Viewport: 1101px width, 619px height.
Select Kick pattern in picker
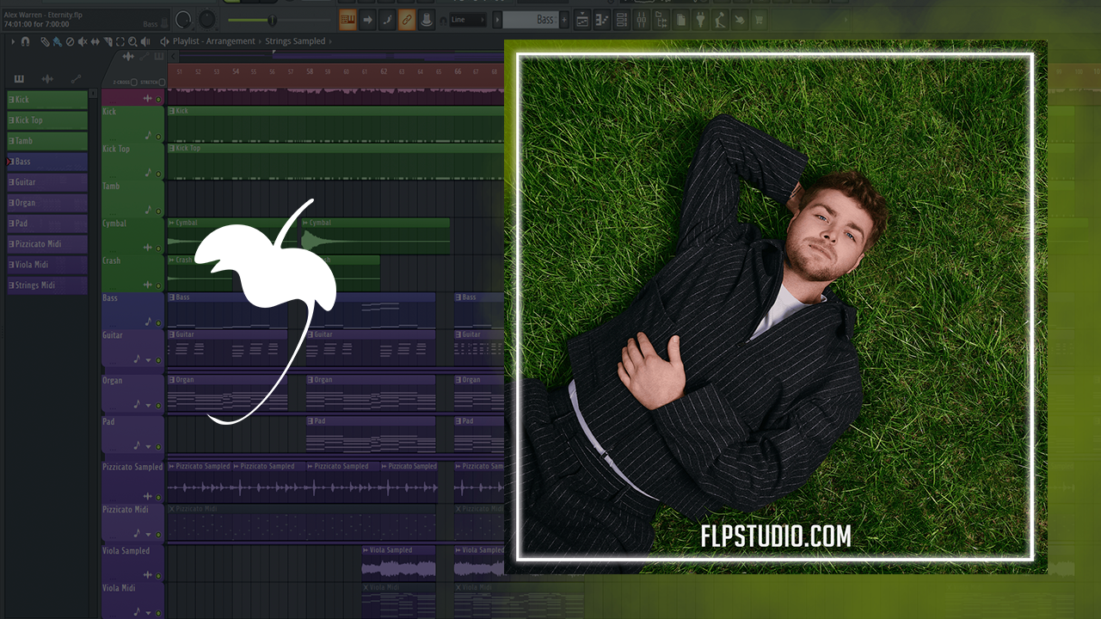[47, 100]
